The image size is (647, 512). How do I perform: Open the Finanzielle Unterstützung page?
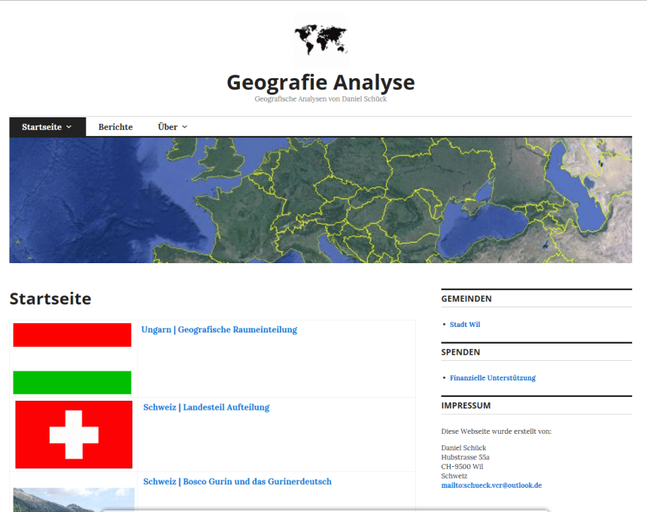pos(493,377)
